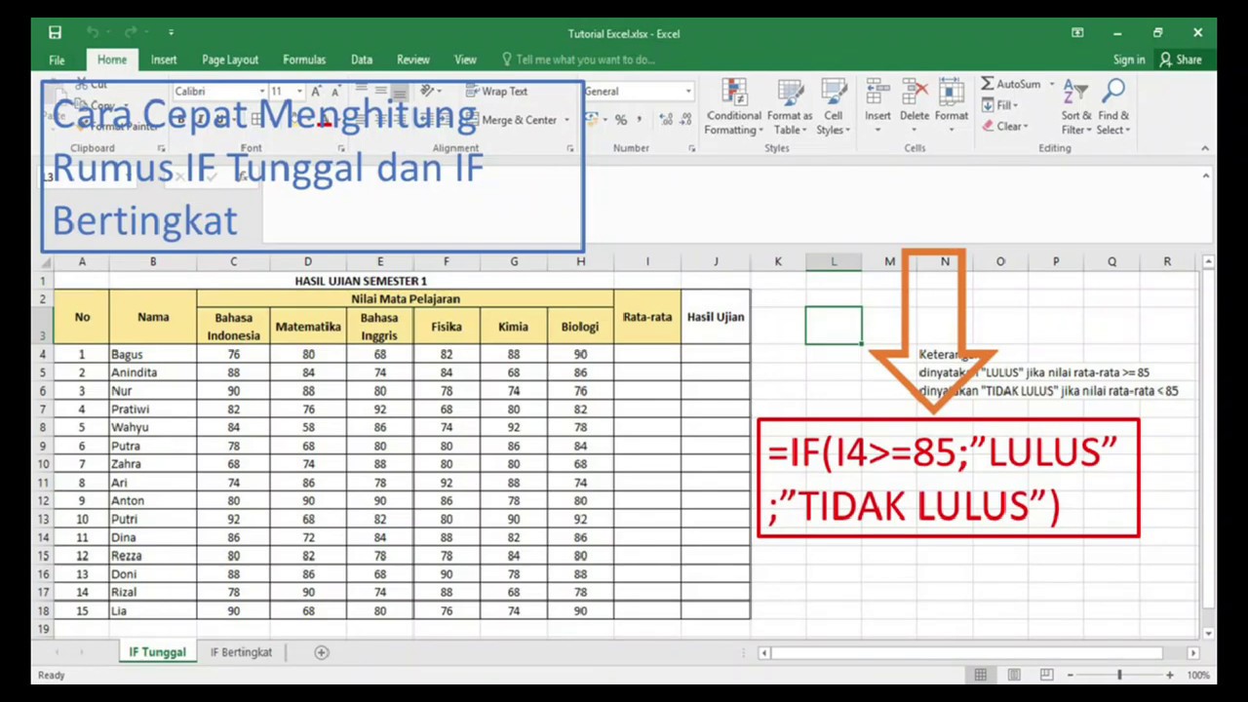Apply Comma Style number format
Image resolution: width=1248 pixels, height=702 pixels.
coord(642,120)
